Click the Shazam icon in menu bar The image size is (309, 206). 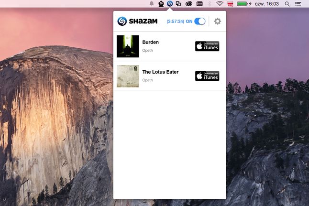click(170, 3)
